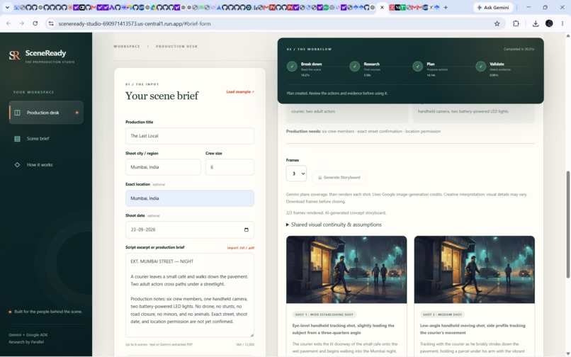Click the page vertical scrollbar
The width and height of the screenshot is (571, 357).
pyautogui.click(x=567, y=225)
